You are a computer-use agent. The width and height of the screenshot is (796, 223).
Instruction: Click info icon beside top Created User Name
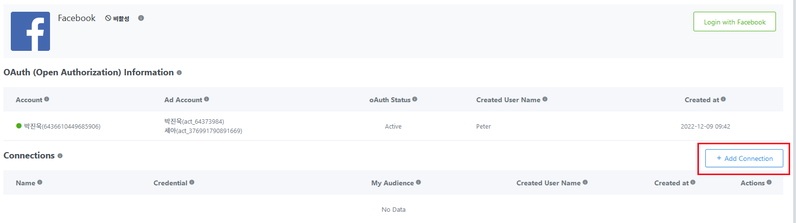coord(545,99)
